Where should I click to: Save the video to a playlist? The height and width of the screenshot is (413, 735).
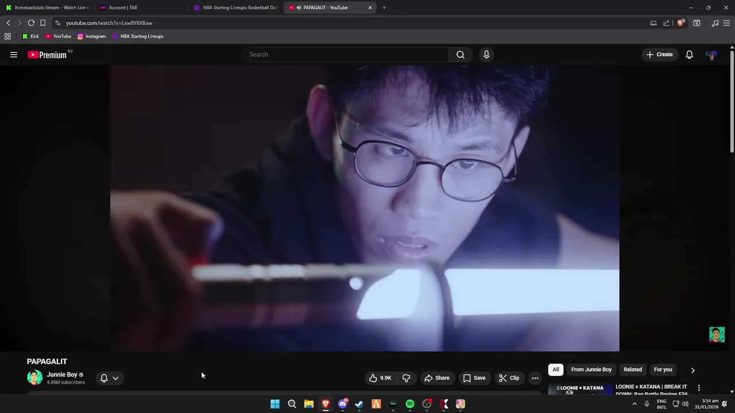pyautogui.click(x=474, y=378)
